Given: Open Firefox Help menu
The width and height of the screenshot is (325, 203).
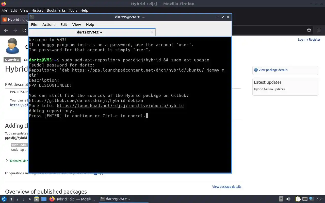Looking at the screenshot, I should pos(84,10).
